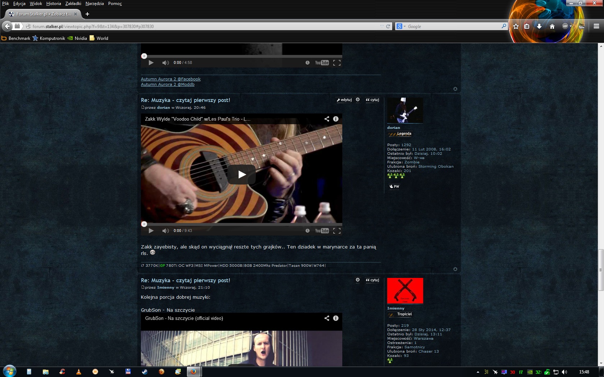Open the Firefox hamburger menu
Image resolution: width=604 pixels, height=377 pixels.
tap(596, 26)
